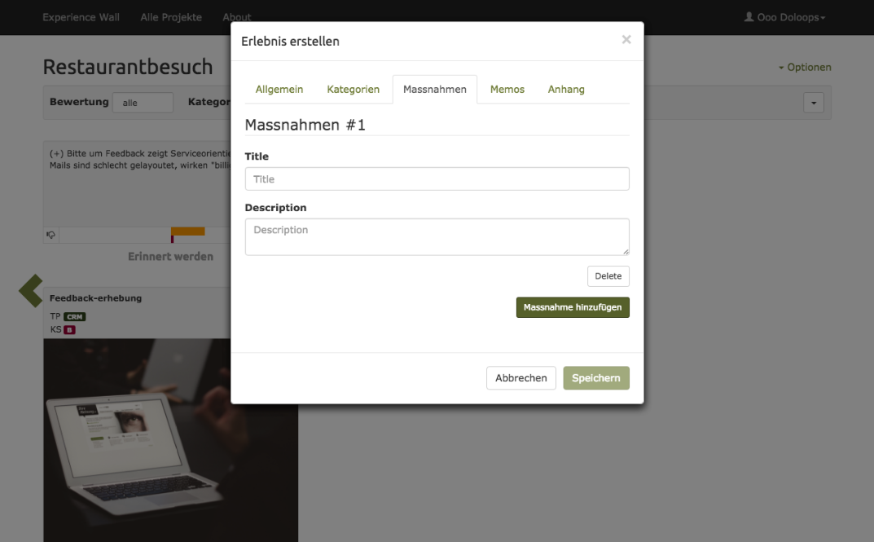Open the filter bar caret dropdown
Image resolution: width=874 pixels, height=542 pixels.
pos(813,103)
